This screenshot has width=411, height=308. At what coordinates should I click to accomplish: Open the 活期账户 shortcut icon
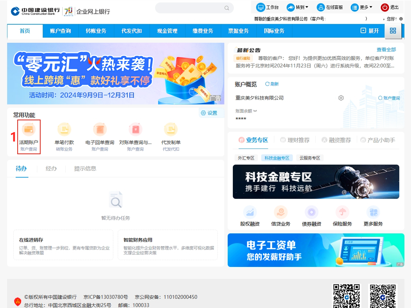point(29,129)
